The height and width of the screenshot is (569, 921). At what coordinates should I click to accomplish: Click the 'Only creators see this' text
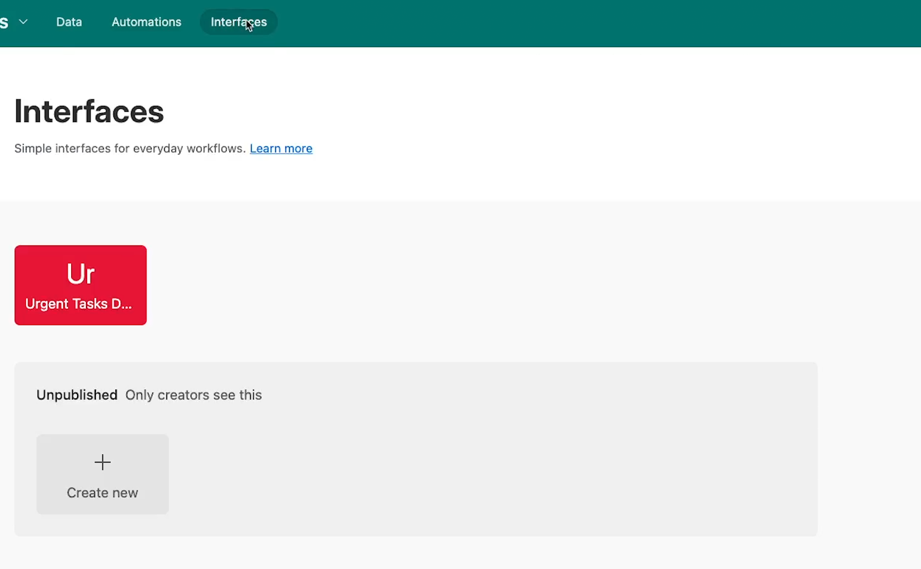[x=194, y=395]
